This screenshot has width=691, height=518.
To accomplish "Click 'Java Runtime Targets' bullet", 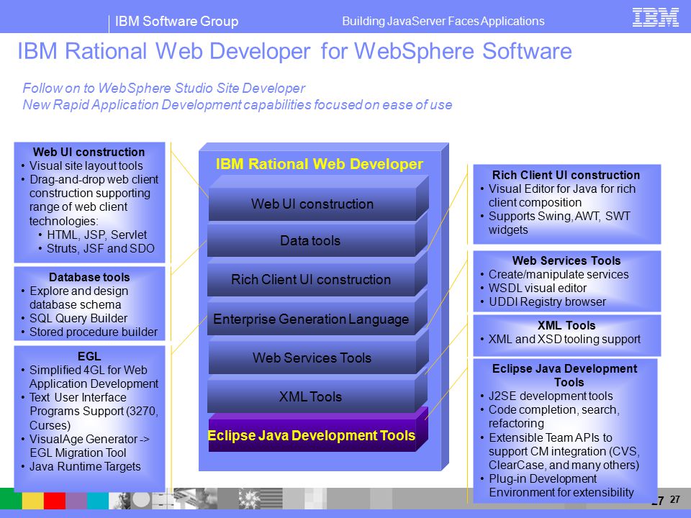I will pyautogui.click(x=85, y=466).
